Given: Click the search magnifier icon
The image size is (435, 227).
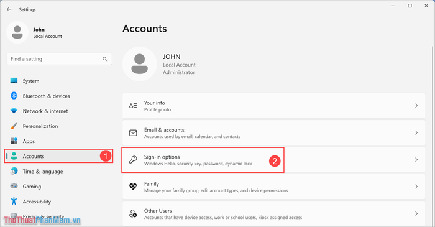Looking at the screenshot, I should click(x=104, y=59).
